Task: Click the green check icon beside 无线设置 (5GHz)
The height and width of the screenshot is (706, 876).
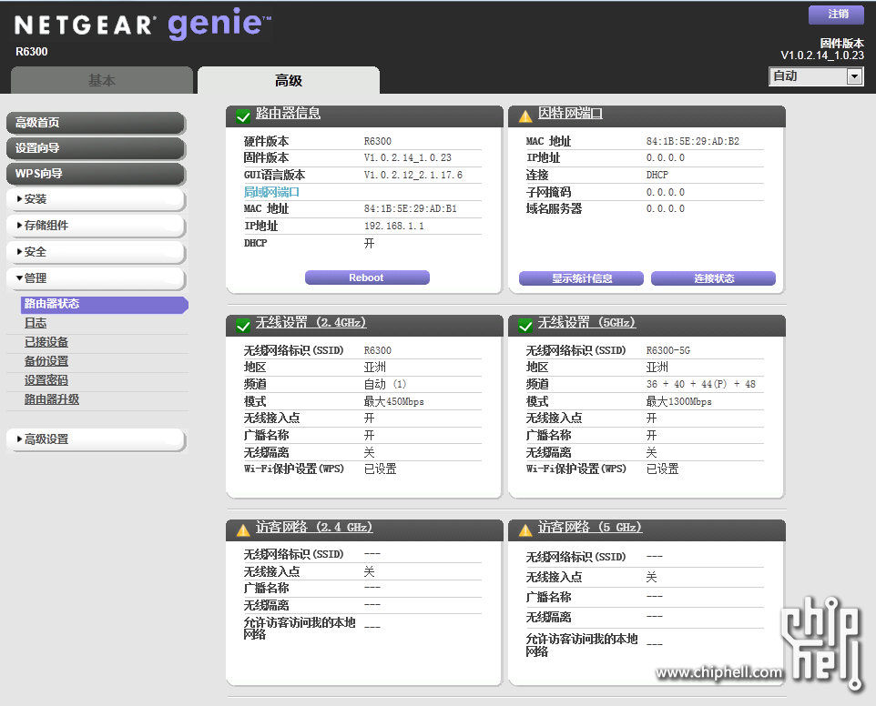Action: (x=525, y=326)
